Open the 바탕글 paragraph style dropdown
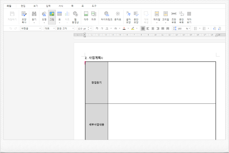 pos(40,28)
